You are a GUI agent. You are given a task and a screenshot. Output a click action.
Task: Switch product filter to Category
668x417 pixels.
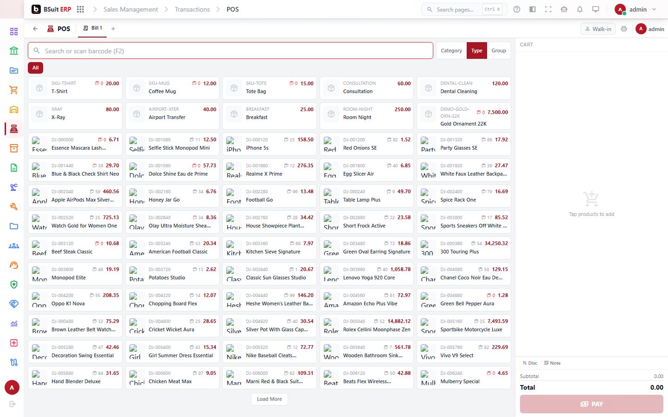tap(451, 51)
